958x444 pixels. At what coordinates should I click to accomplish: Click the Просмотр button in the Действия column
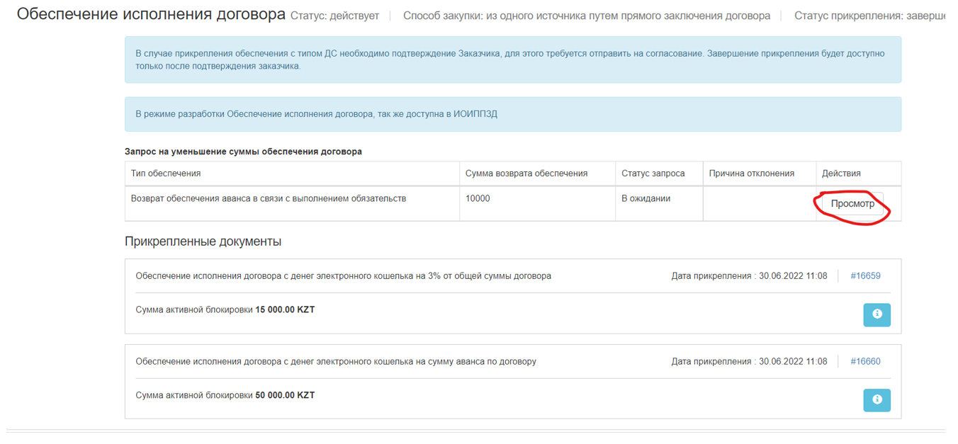(x=852, y=204)
